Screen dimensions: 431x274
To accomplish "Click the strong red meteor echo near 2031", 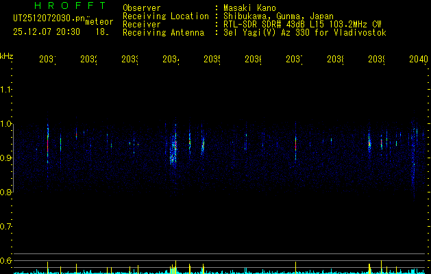I will pyautogui.click(x=47, y=145).
